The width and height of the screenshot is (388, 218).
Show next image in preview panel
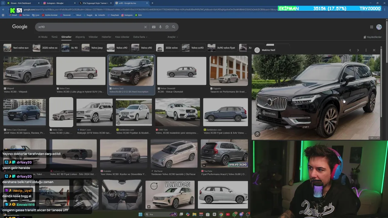point(358,50)
